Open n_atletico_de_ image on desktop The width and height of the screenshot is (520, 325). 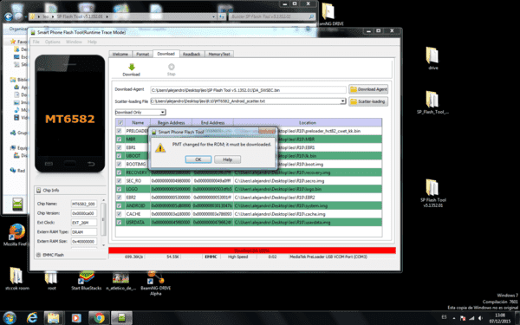[x=120, y=281]
